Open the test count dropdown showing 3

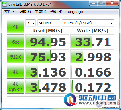31,23
